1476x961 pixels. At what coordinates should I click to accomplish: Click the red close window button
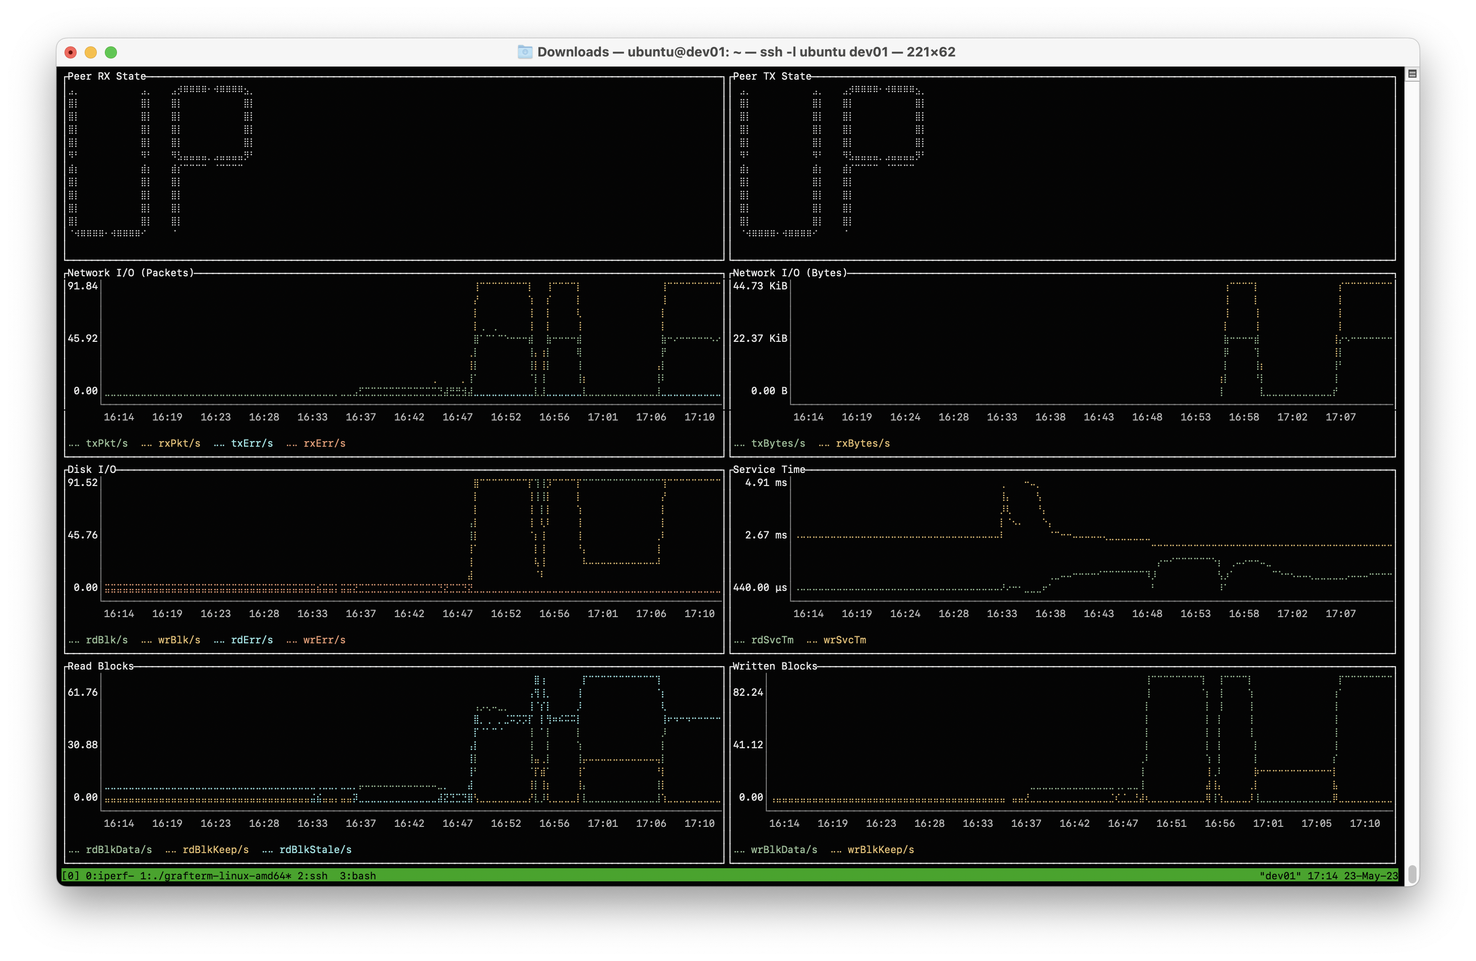point(71,52)
